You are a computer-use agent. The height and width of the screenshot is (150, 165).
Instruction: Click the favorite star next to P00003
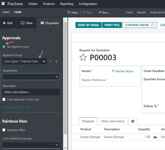click(x=83, y=57)
